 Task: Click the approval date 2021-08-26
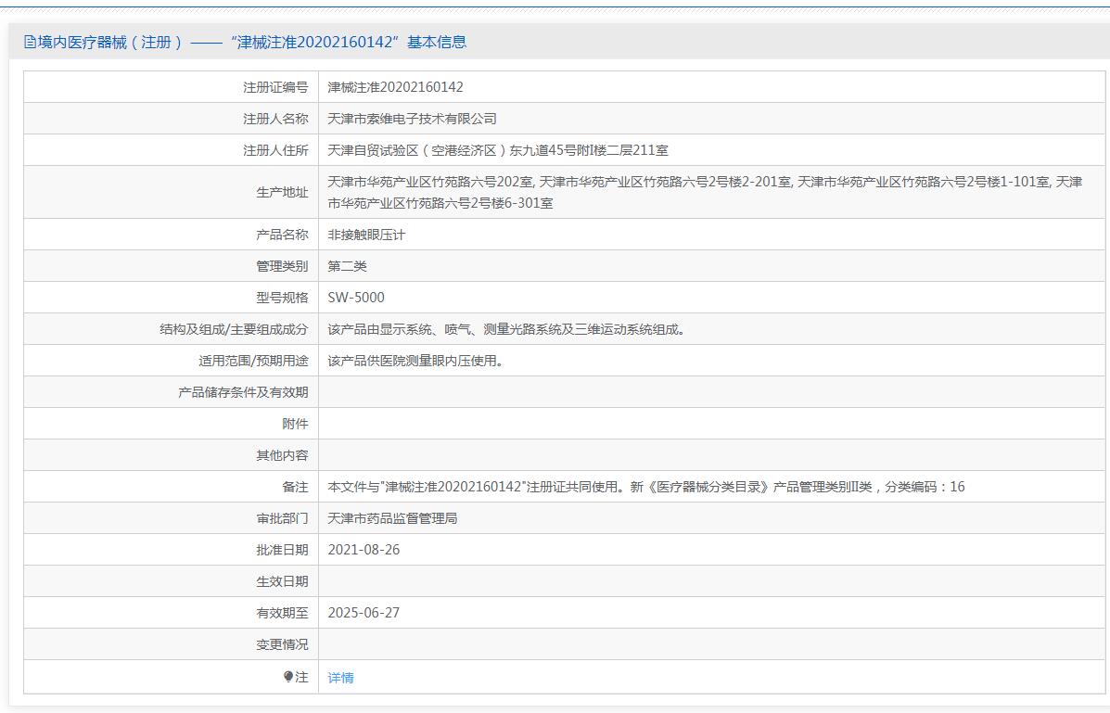tap(364, 550)
